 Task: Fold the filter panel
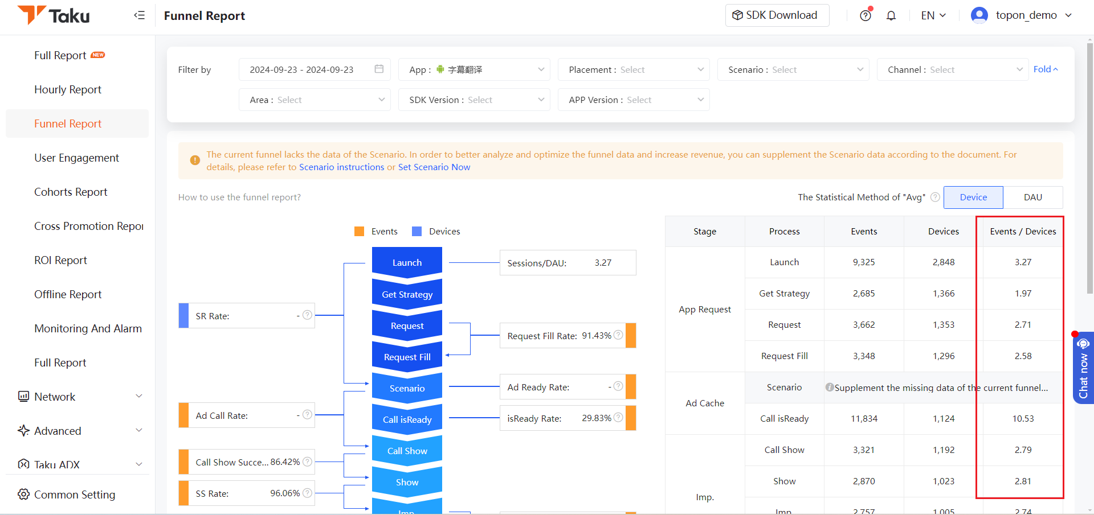coord(1046,69)
